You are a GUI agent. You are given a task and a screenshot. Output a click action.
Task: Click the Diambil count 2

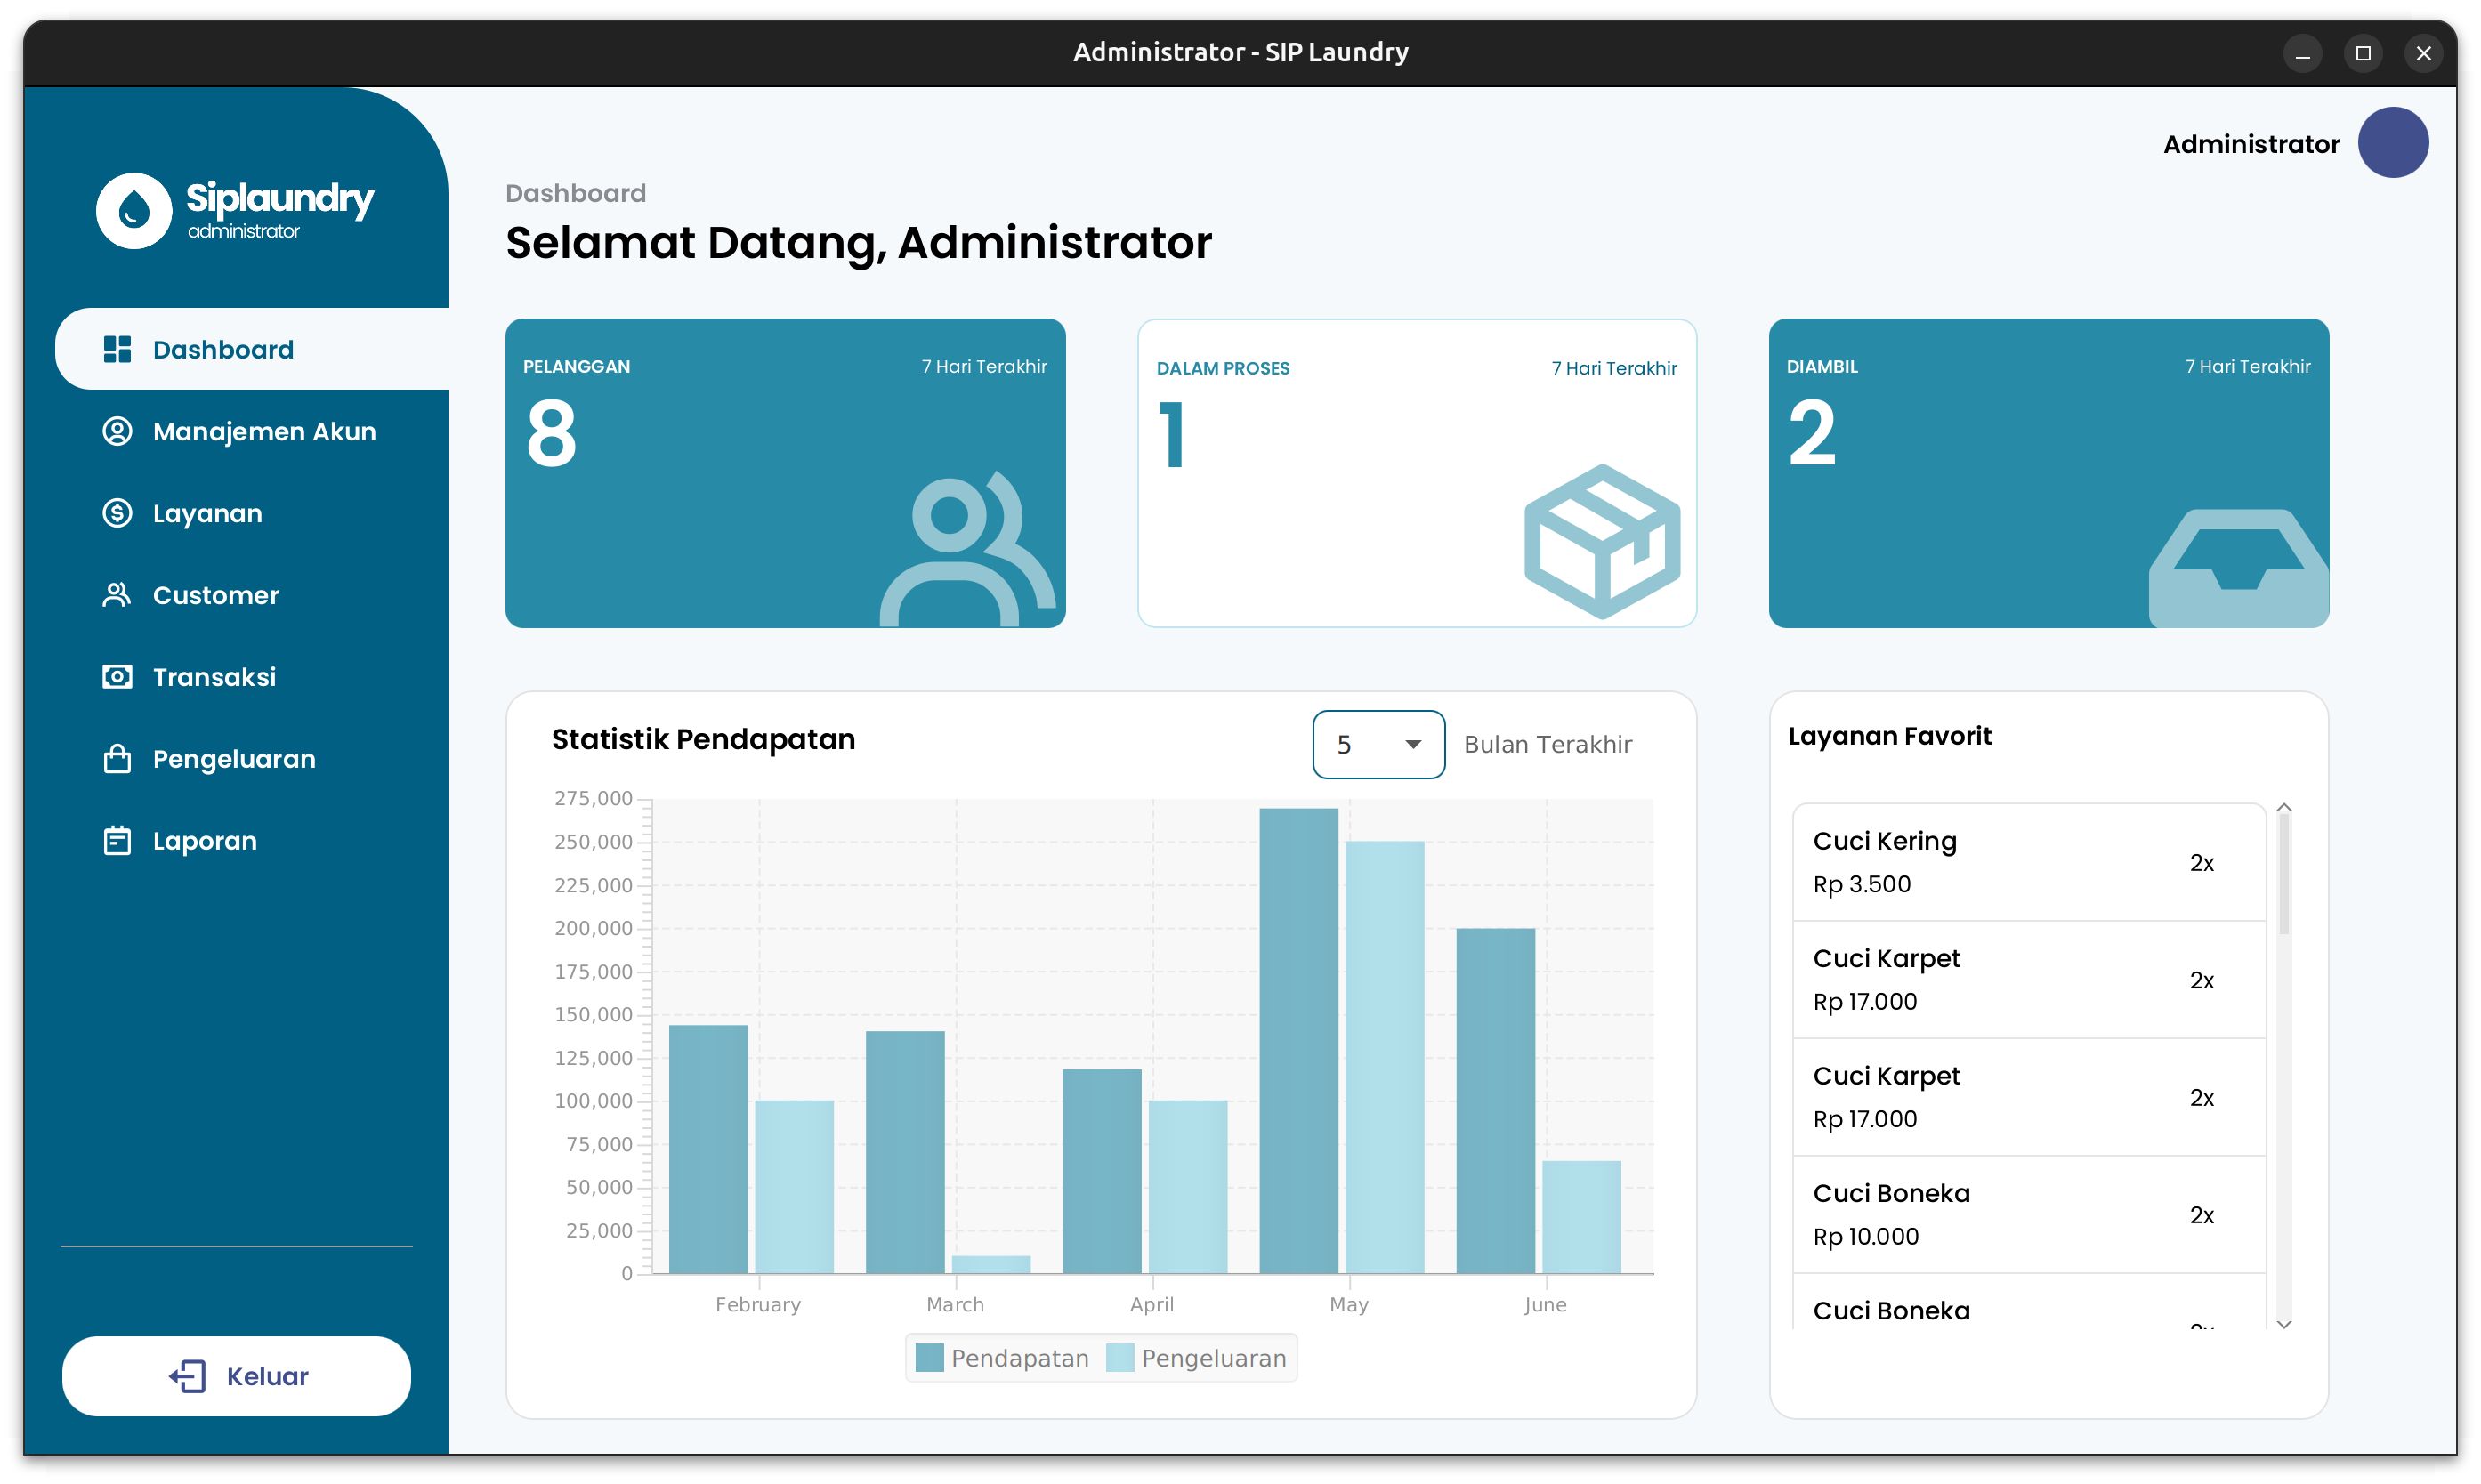pyautogui.click(x=1812, y=433)
